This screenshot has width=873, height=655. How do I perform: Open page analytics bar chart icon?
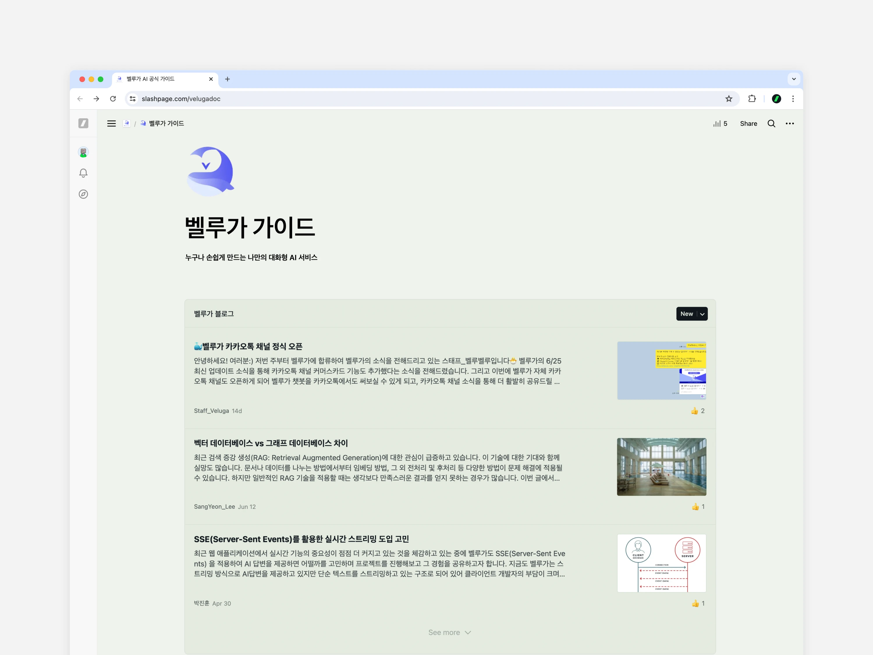717,124
